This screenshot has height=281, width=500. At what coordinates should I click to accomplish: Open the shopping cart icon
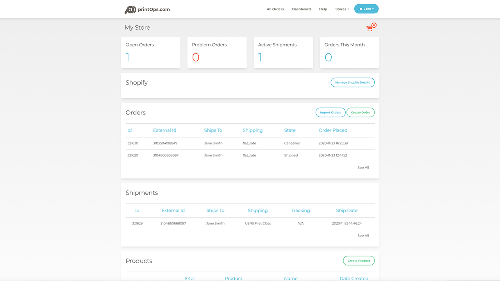[370, 28]
